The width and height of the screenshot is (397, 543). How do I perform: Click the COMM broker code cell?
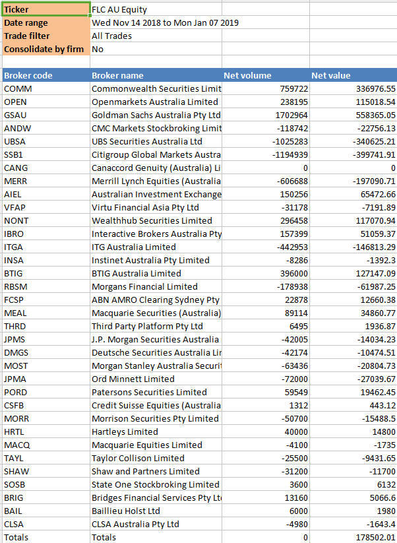[46, 88]
